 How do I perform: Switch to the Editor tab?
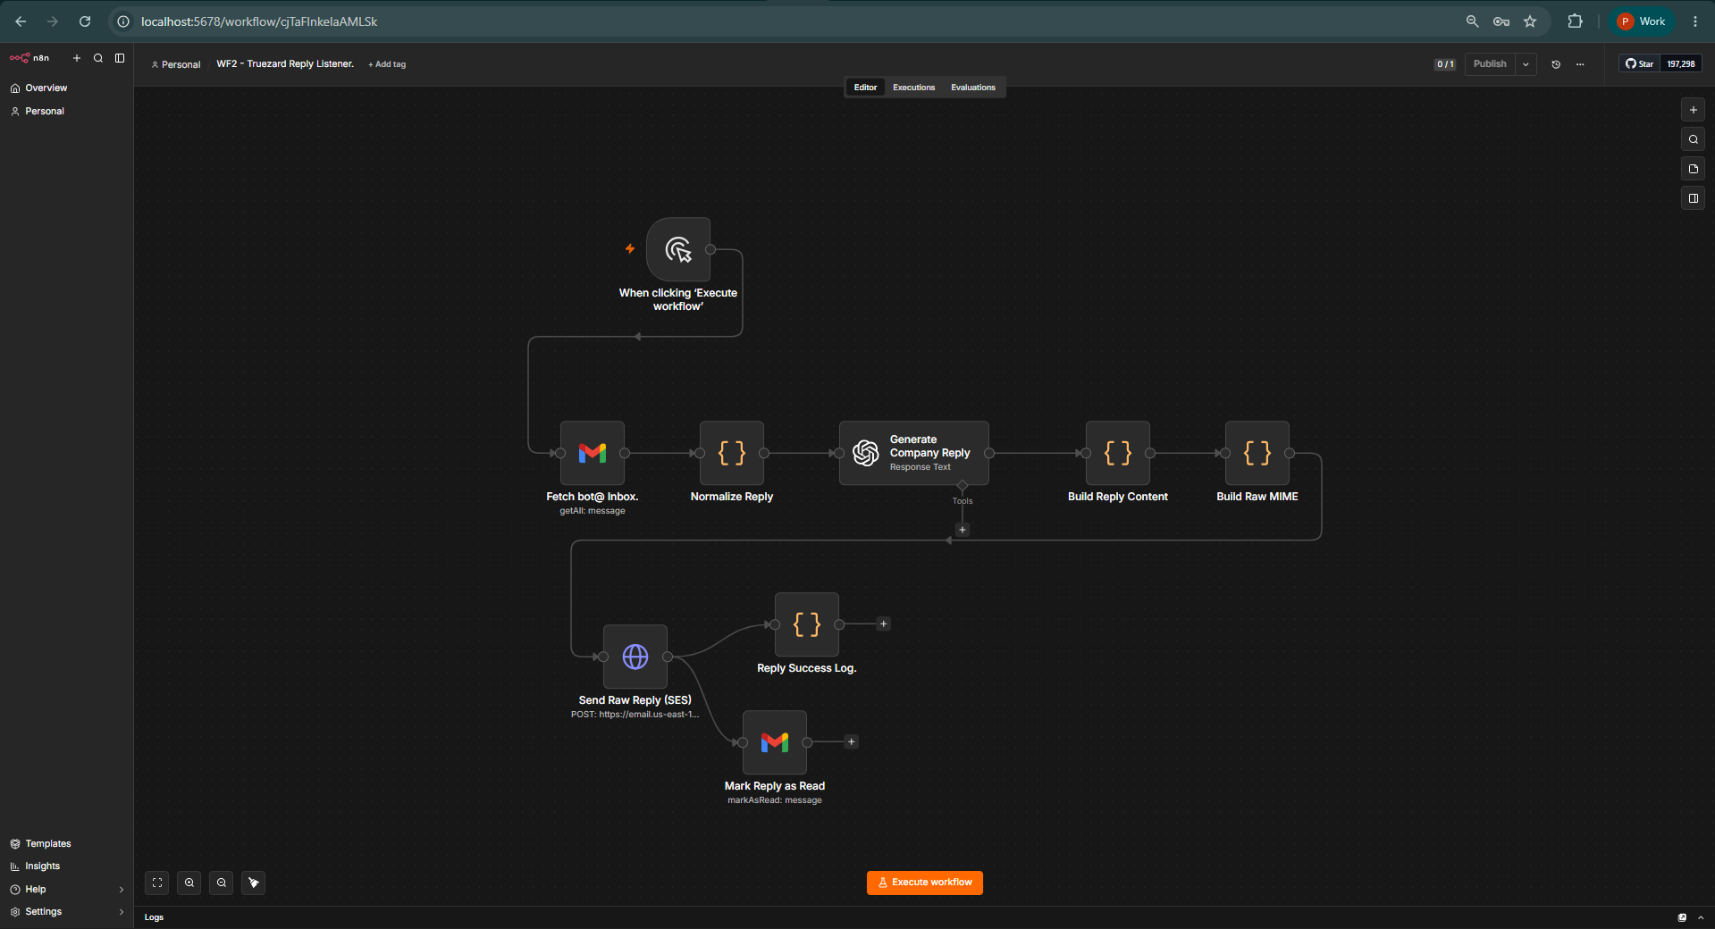865,88
